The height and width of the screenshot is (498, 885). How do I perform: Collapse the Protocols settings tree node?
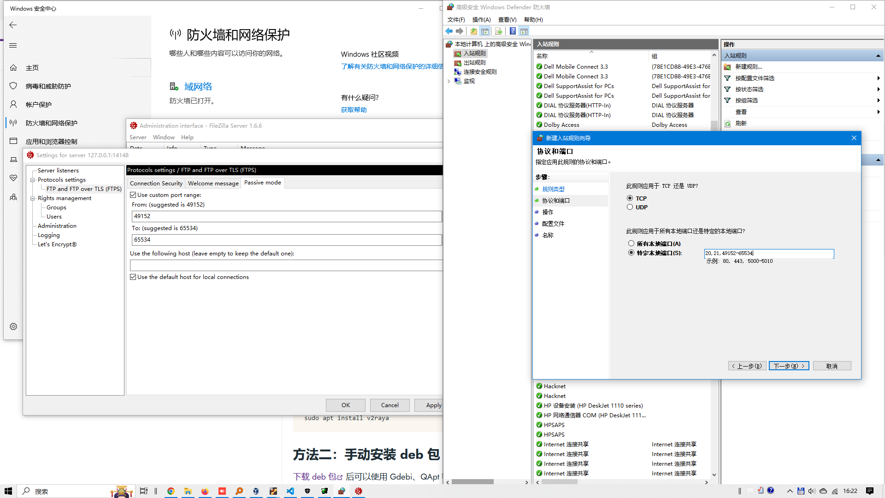coord(33,180)
